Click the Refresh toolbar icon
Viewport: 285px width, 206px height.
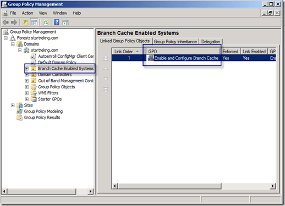point(46,23)
